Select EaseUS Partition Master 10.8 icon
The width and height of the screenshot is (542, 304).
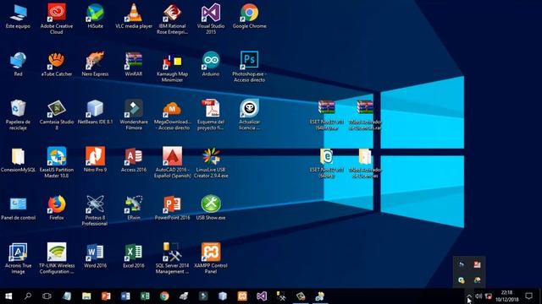(57, 162)
